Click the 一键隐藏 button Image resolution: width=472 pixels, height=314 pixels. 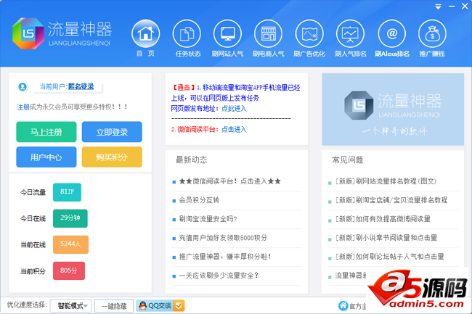point(114,306)
